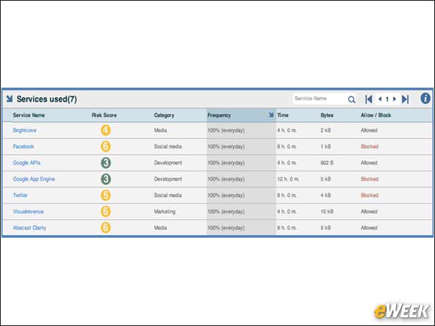Open the Brightcove service link
Viewport: 435px width, 326px height.
pos(24,130)
